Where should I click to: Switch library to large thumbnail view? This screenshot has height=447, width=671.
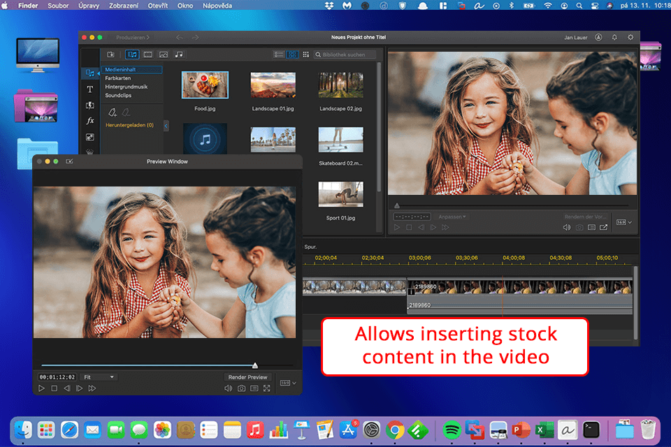292,54
